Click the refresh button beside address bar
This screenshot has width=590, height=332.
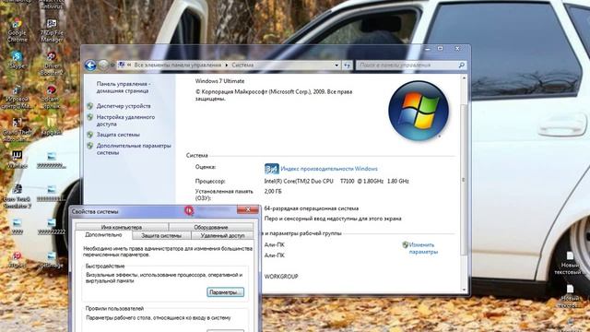pyautogui.click(x=347, y=65)
